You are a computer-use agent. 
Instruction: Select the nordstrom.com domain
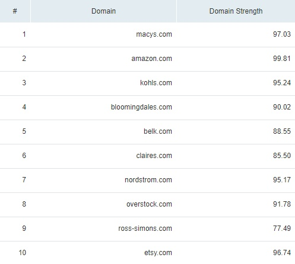[x=148, y=180]
